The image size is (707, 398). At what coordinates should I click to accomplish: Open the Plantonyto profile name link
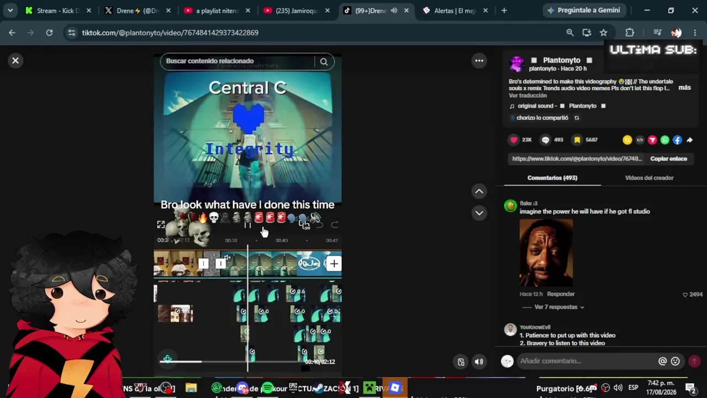561,60
